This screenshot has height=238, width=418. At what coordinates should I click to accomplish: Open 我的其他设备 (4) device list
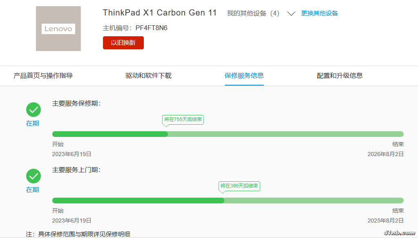(253, 13)
